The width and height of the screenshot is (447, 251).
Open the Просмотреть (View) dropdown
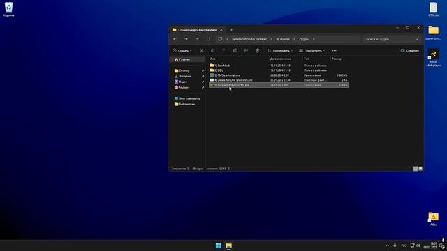pyautogui.click(x=312, y=50)
